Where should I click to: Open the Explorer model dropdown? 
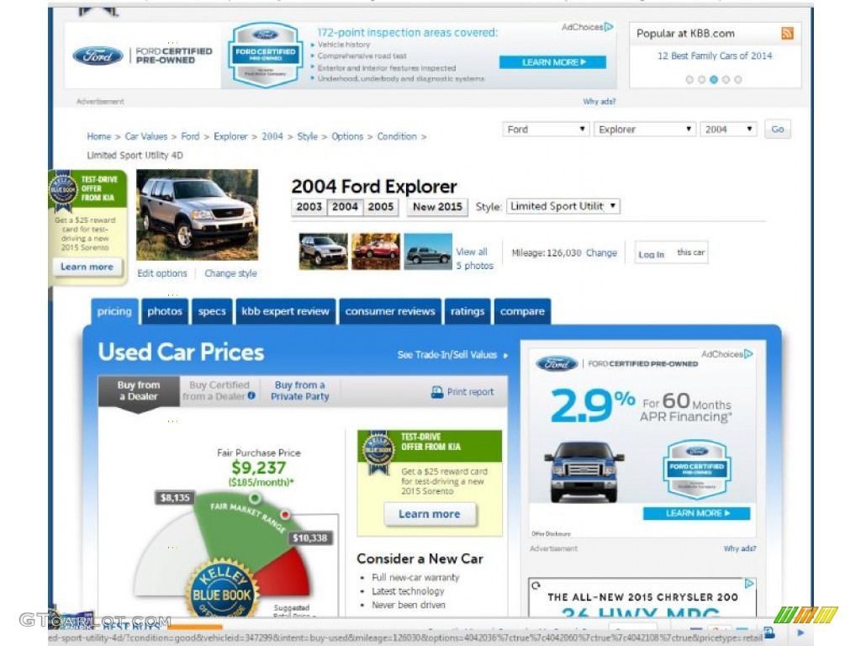click(645, 129)
